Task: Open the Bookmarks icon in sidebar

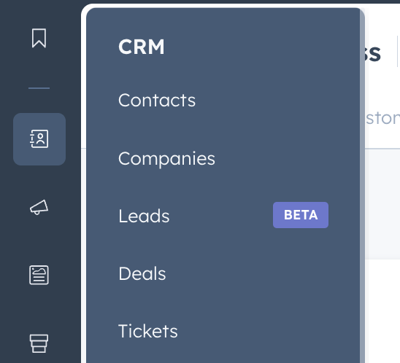Action: pyautogui.click(x=39, y=38)
